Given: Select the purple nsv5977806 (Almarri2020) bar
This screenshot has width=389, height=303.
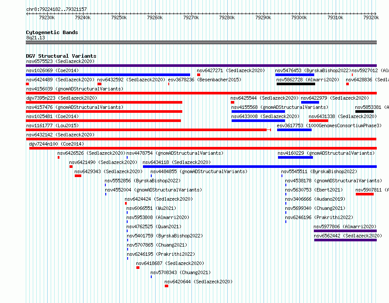Looking at the screenshot, I should [x=345, y=231].
